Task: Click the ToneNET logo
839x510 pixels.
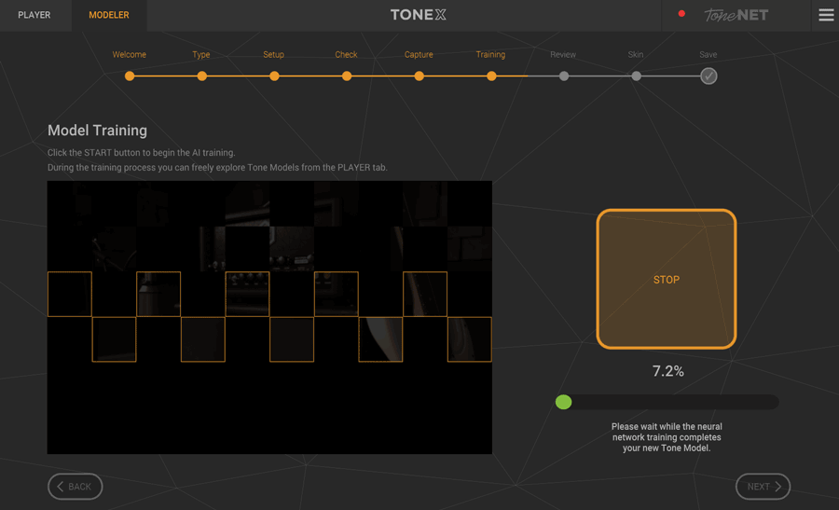Action: [736, 15]
